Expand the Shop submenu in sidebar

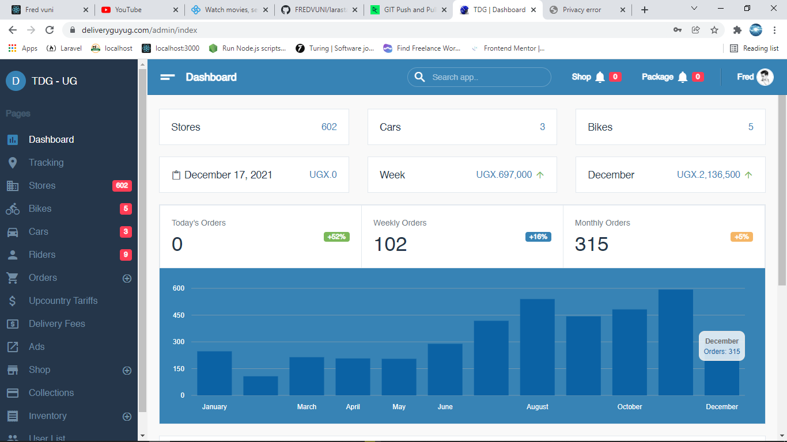pos(127,371)
